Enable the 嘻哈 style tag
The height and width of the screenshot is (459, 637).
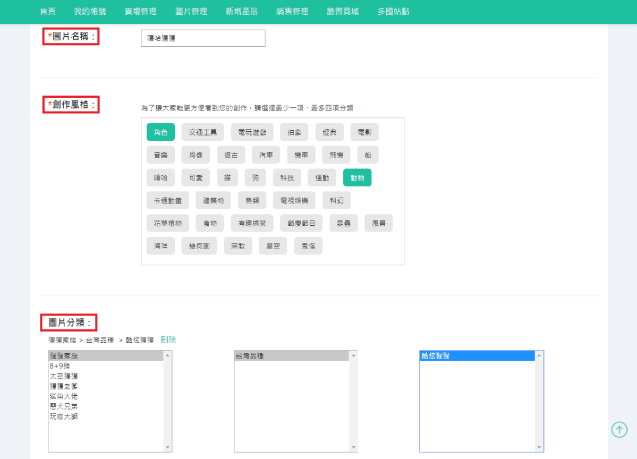coord(160,178)
